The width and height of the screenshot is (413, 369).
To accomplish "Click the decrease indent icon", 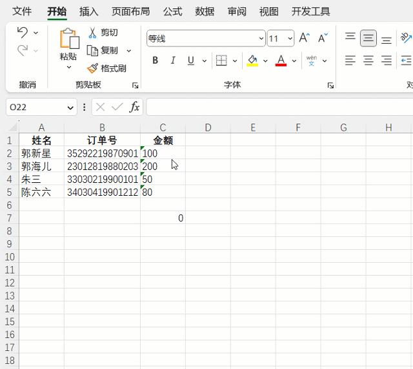I will pyautogui.click(x=406, y=61).
